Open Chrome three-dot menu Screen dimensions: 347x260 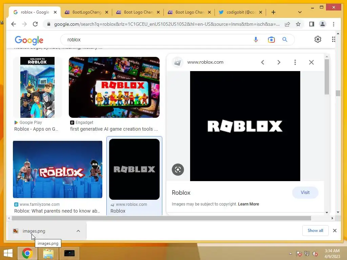pos(333,24)
